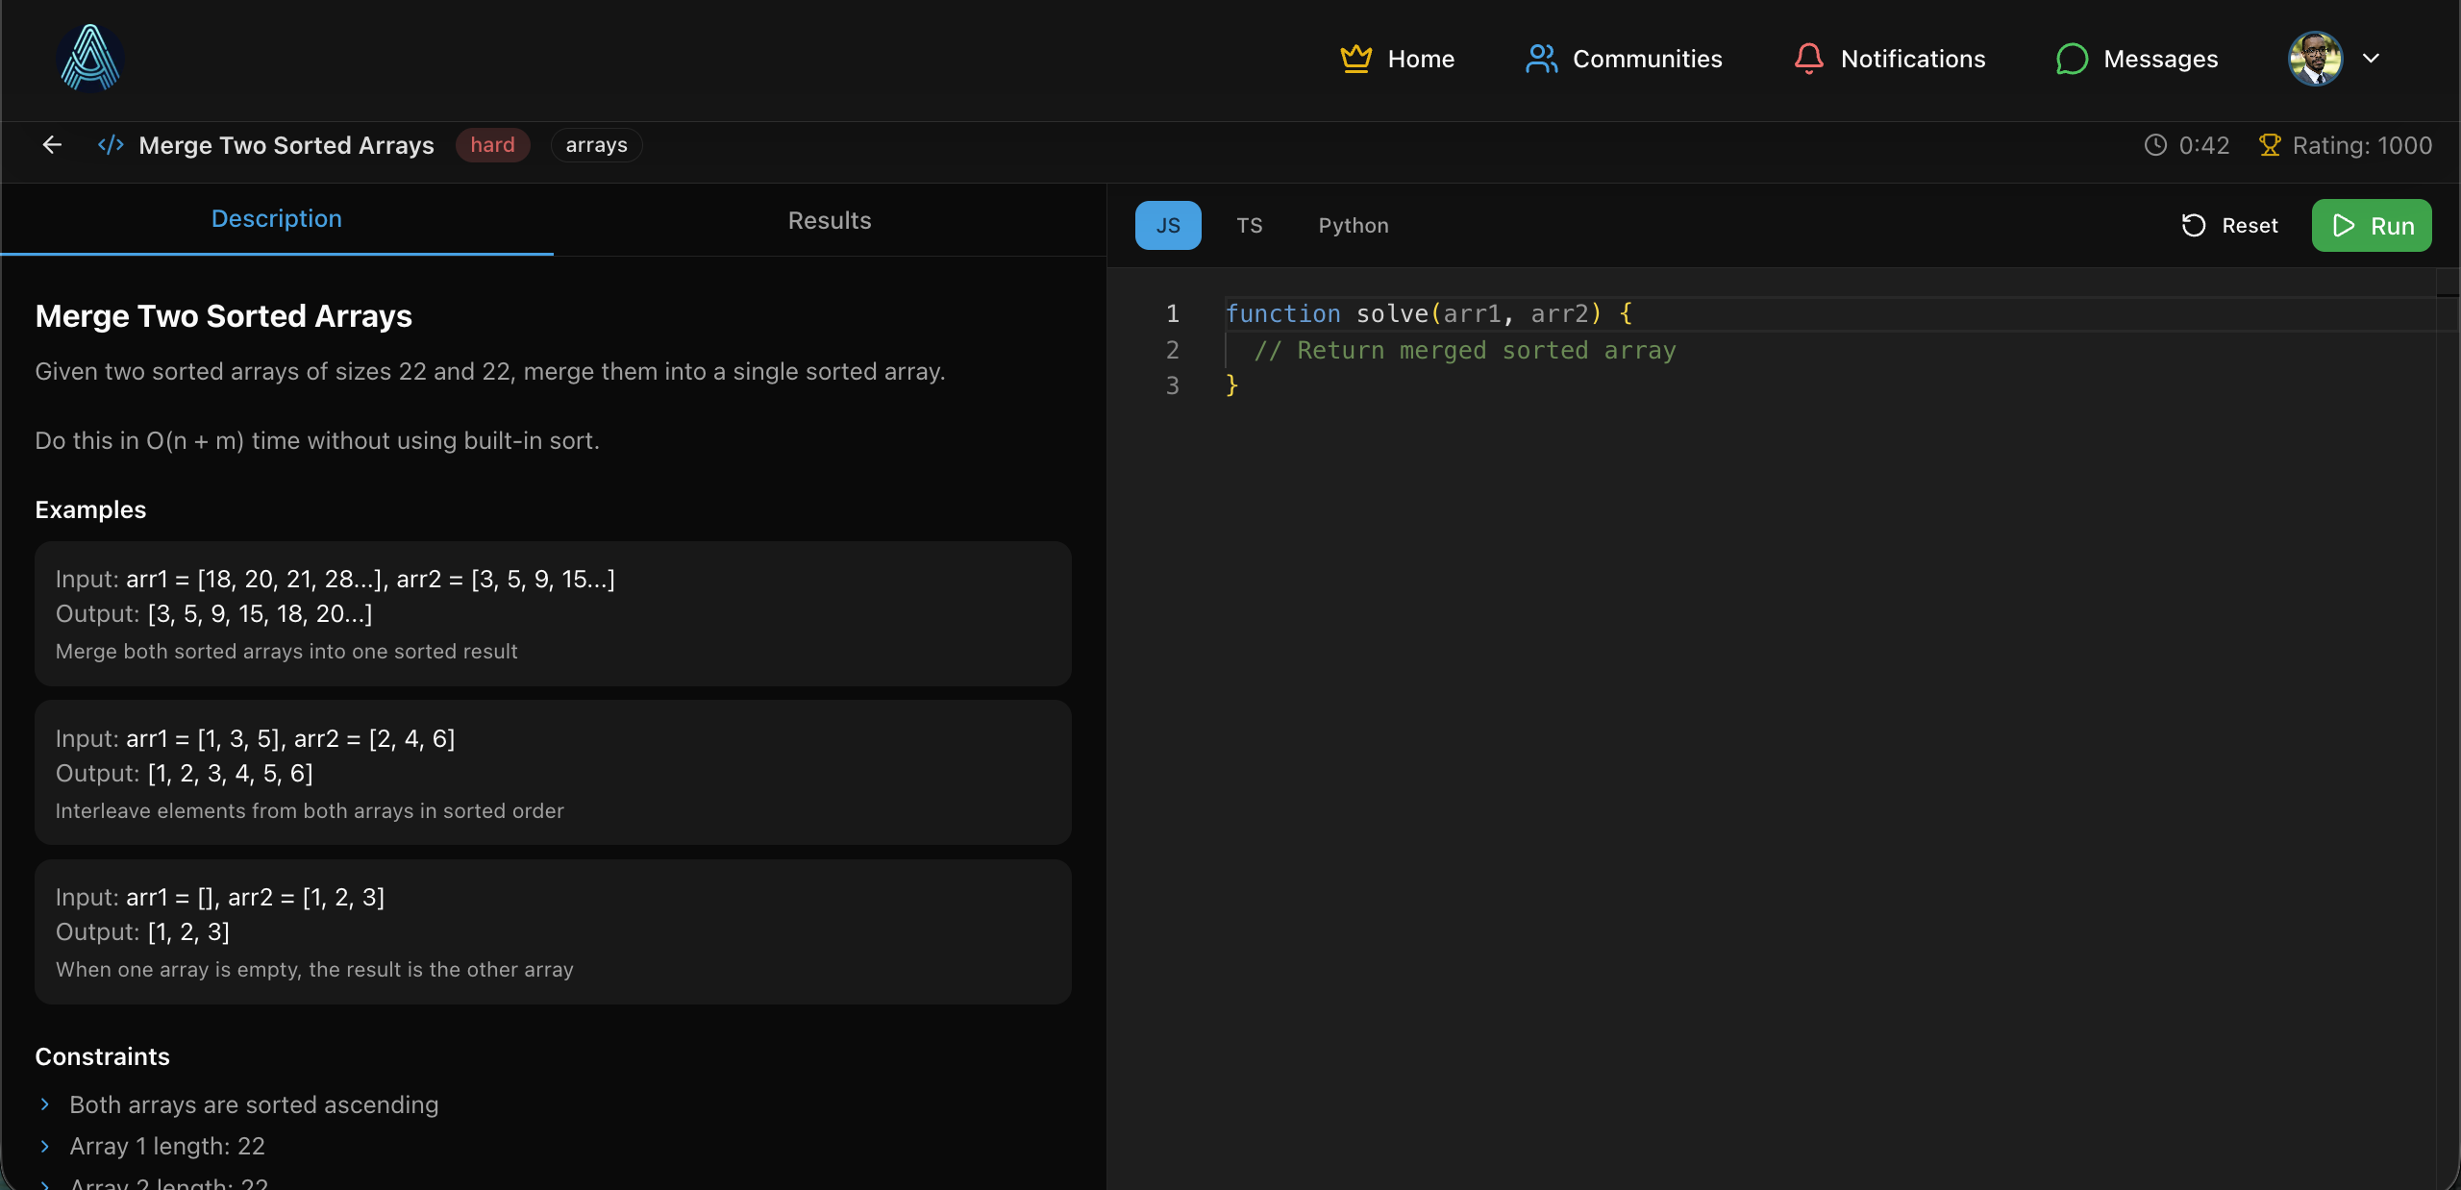Screen dimensions: 2461x1190
Task: Select the TS language tab
Action: (x=1249, y=226)
